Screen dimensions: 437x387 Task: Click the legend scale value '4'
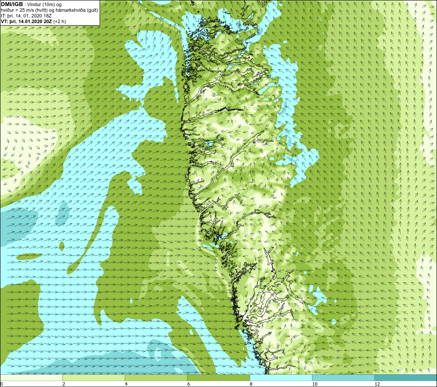[126, 384]
